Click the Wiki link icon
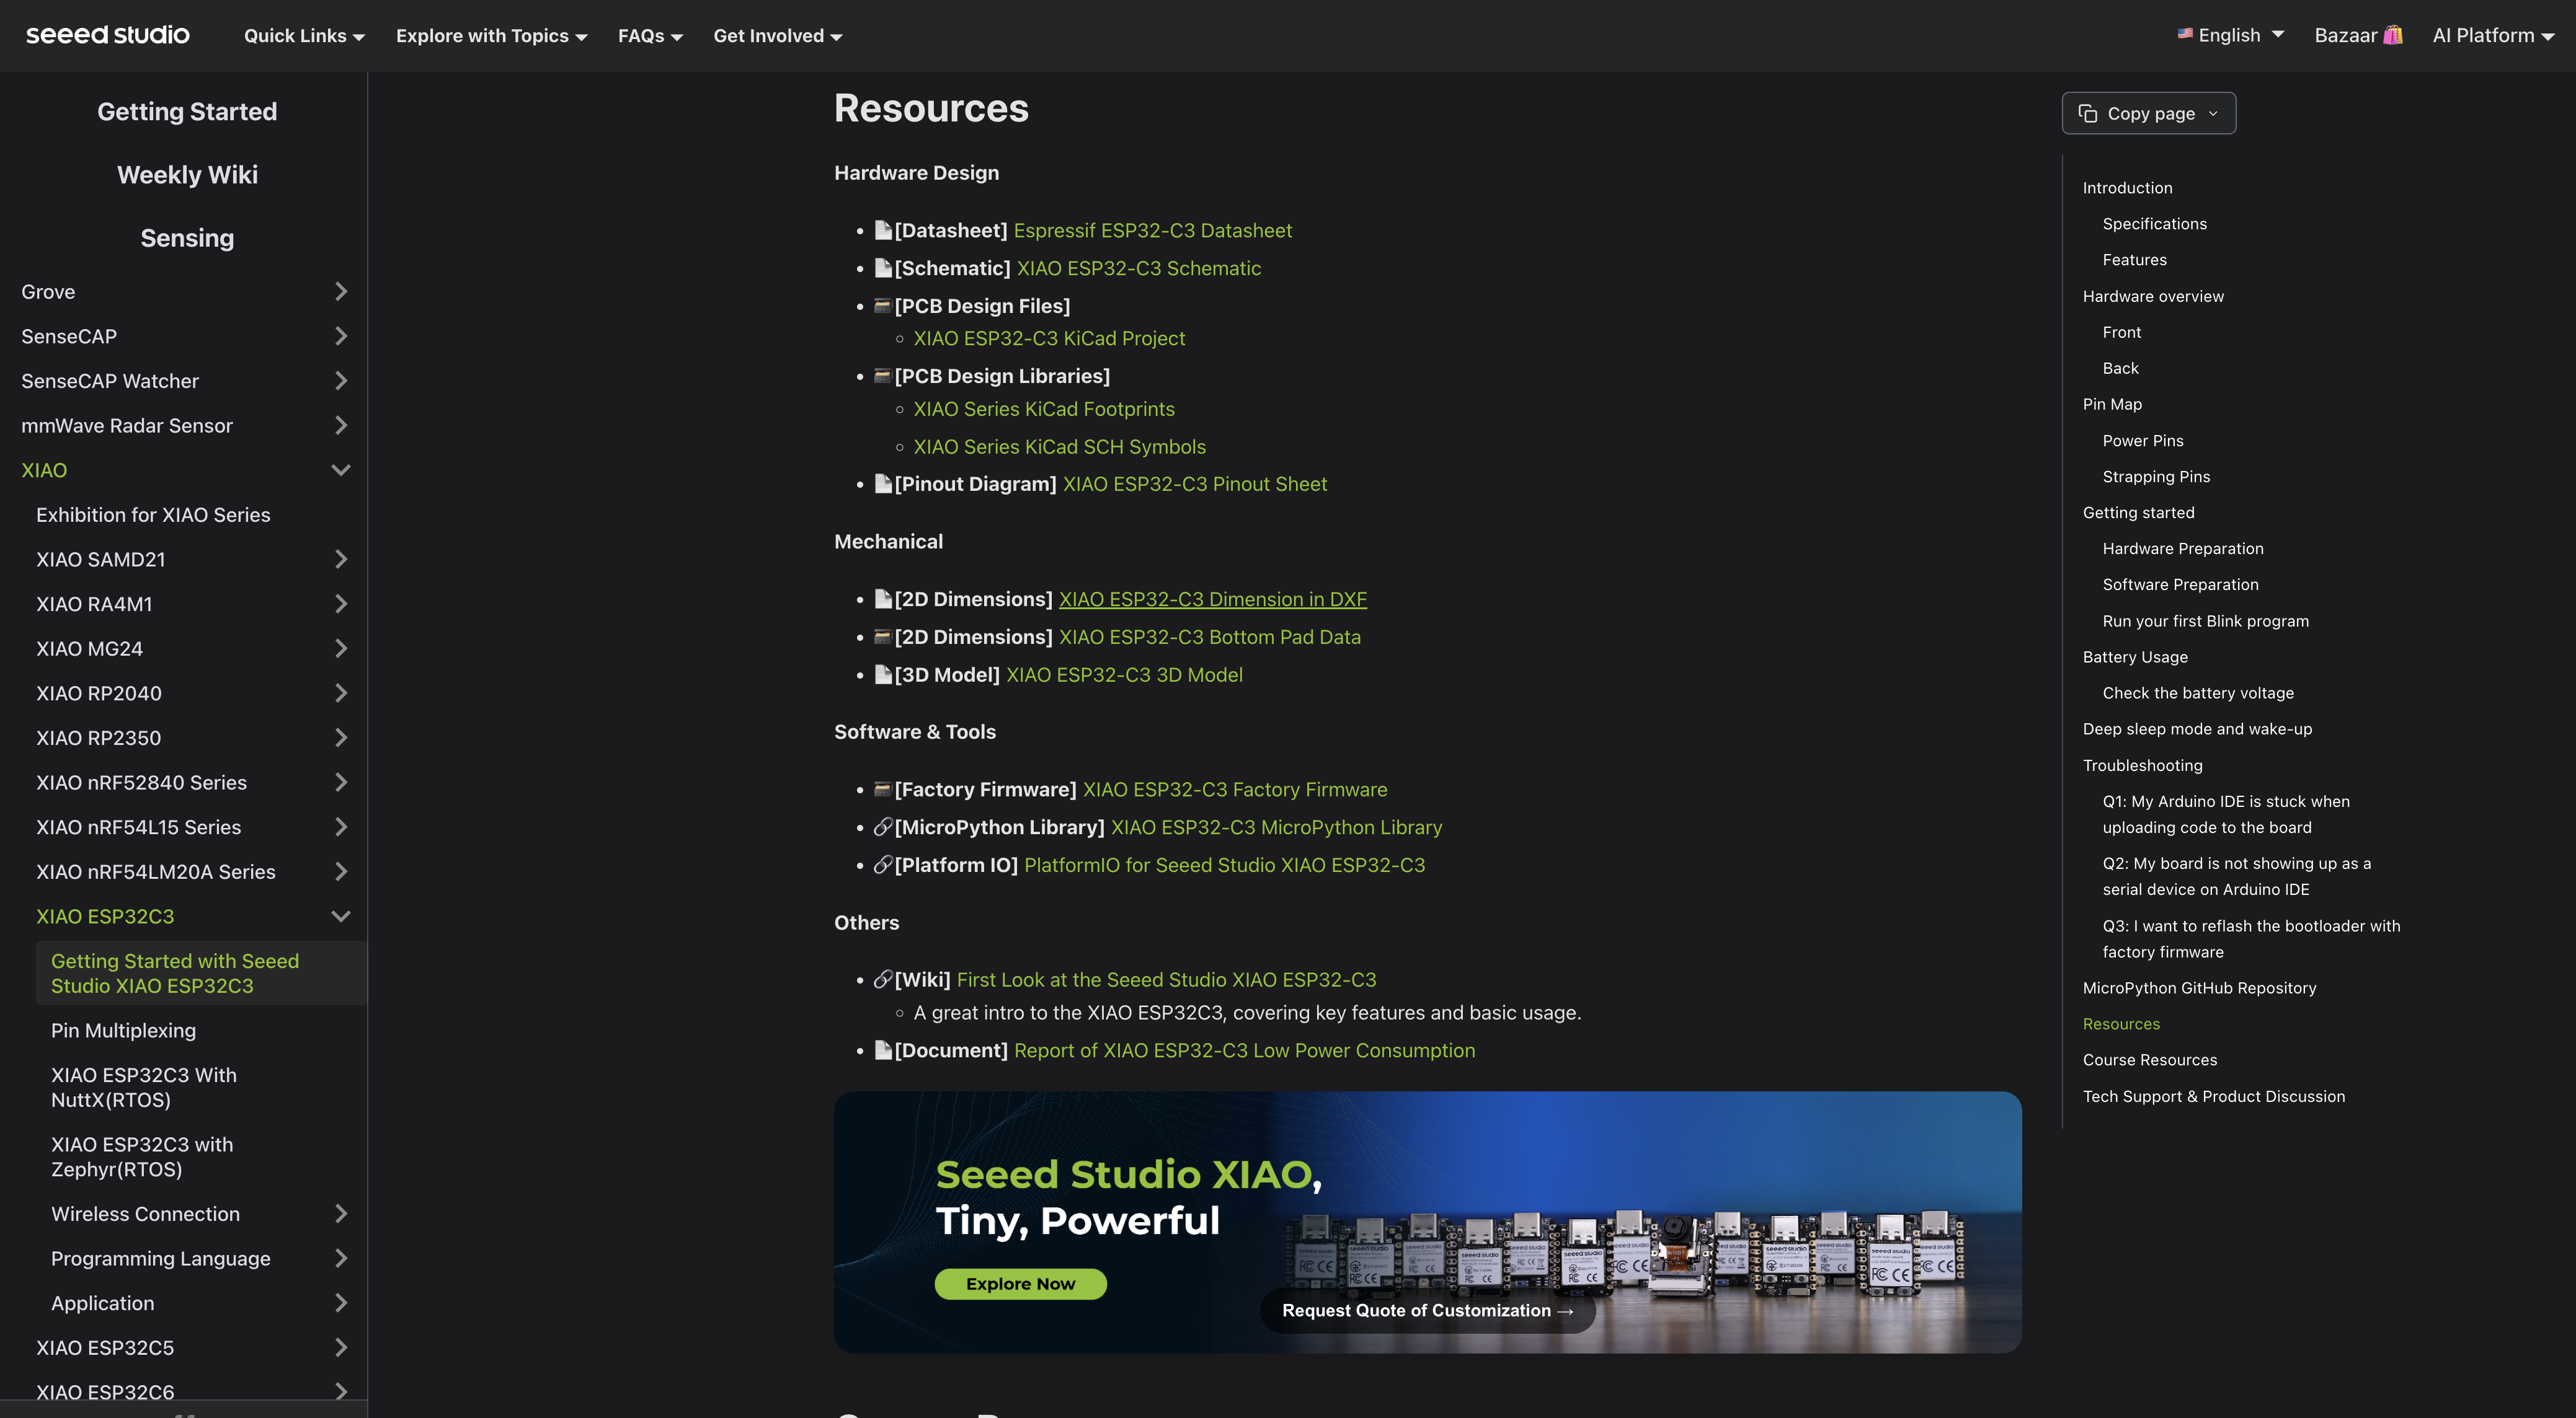 [x=883, y=979]
